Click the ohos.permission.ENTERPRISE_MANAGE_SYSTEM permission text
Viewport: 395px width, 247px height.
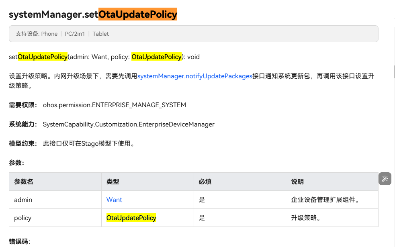point(115,105)
